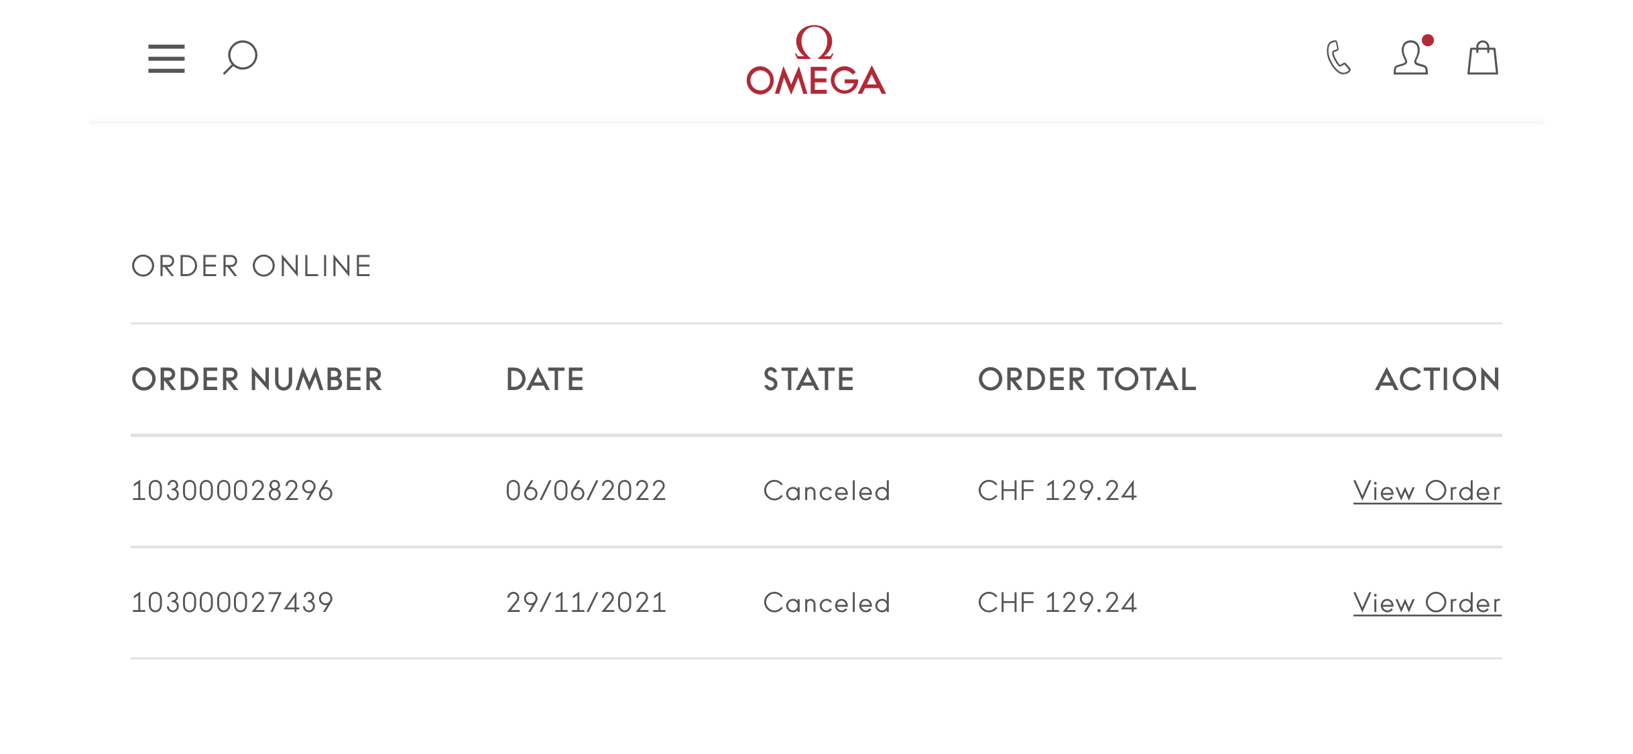This screenshot has width=1633, height=754.
Task: Select order number 103000028296 text
Action: (x=232, y=491)
